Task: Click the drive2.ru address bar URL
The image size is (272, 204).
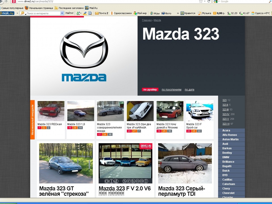Action: click(35, 1)
